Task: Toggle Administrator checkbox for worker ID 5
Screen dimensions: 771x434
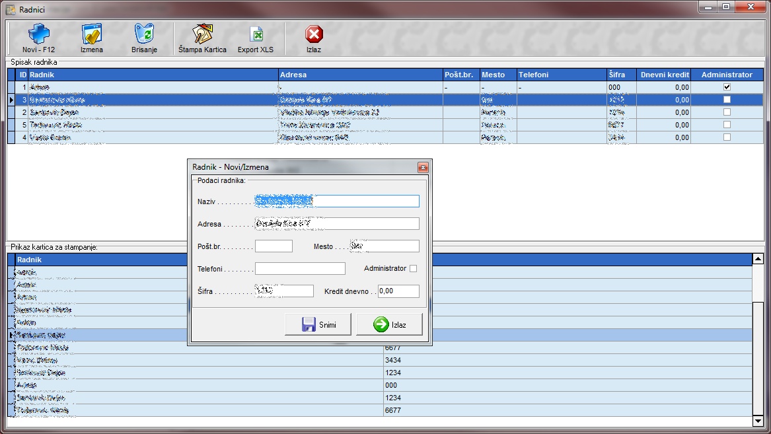Action: click(x=727, y=125)
